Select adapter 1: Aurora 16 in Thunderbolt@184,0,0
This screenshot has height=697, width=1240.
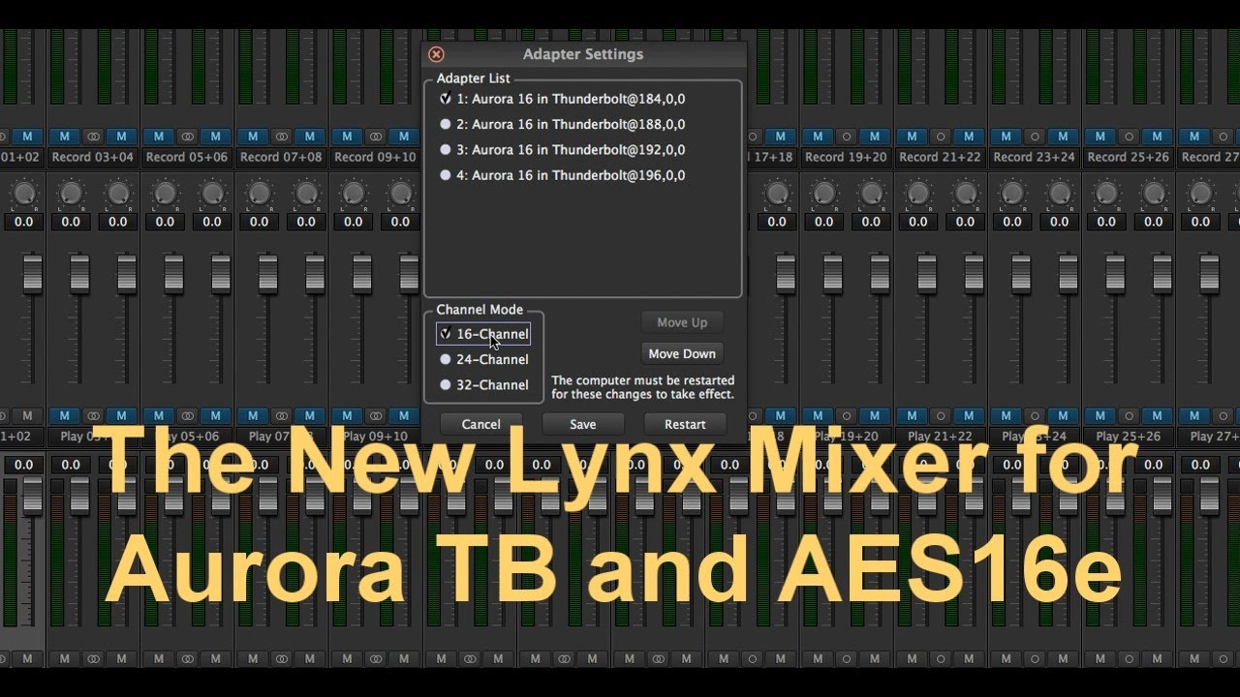pos(563,99)
